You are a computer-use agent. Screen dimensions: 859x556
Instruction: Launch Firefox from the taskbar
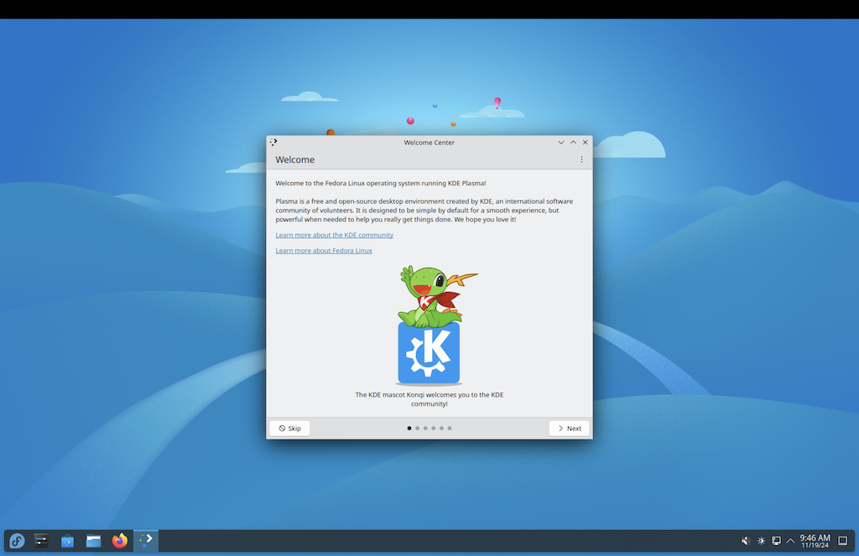tap(119, 541)
